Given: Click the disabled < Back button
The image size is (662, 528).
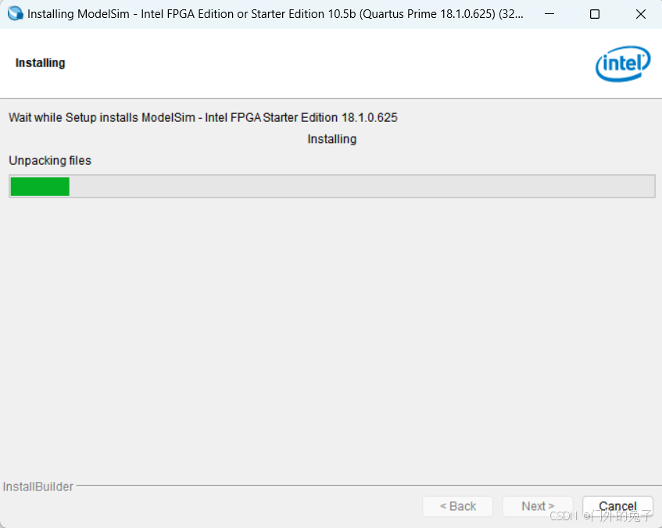Looking at the screenshot, I should click(458, 506).
